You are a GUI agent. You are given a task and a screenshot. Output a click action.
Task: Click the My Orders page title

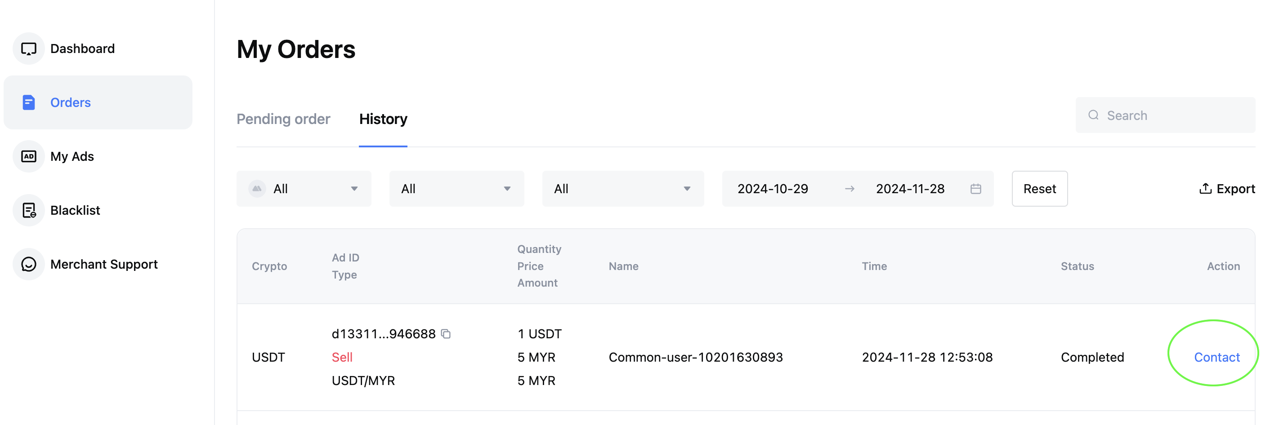click(296, 50)
